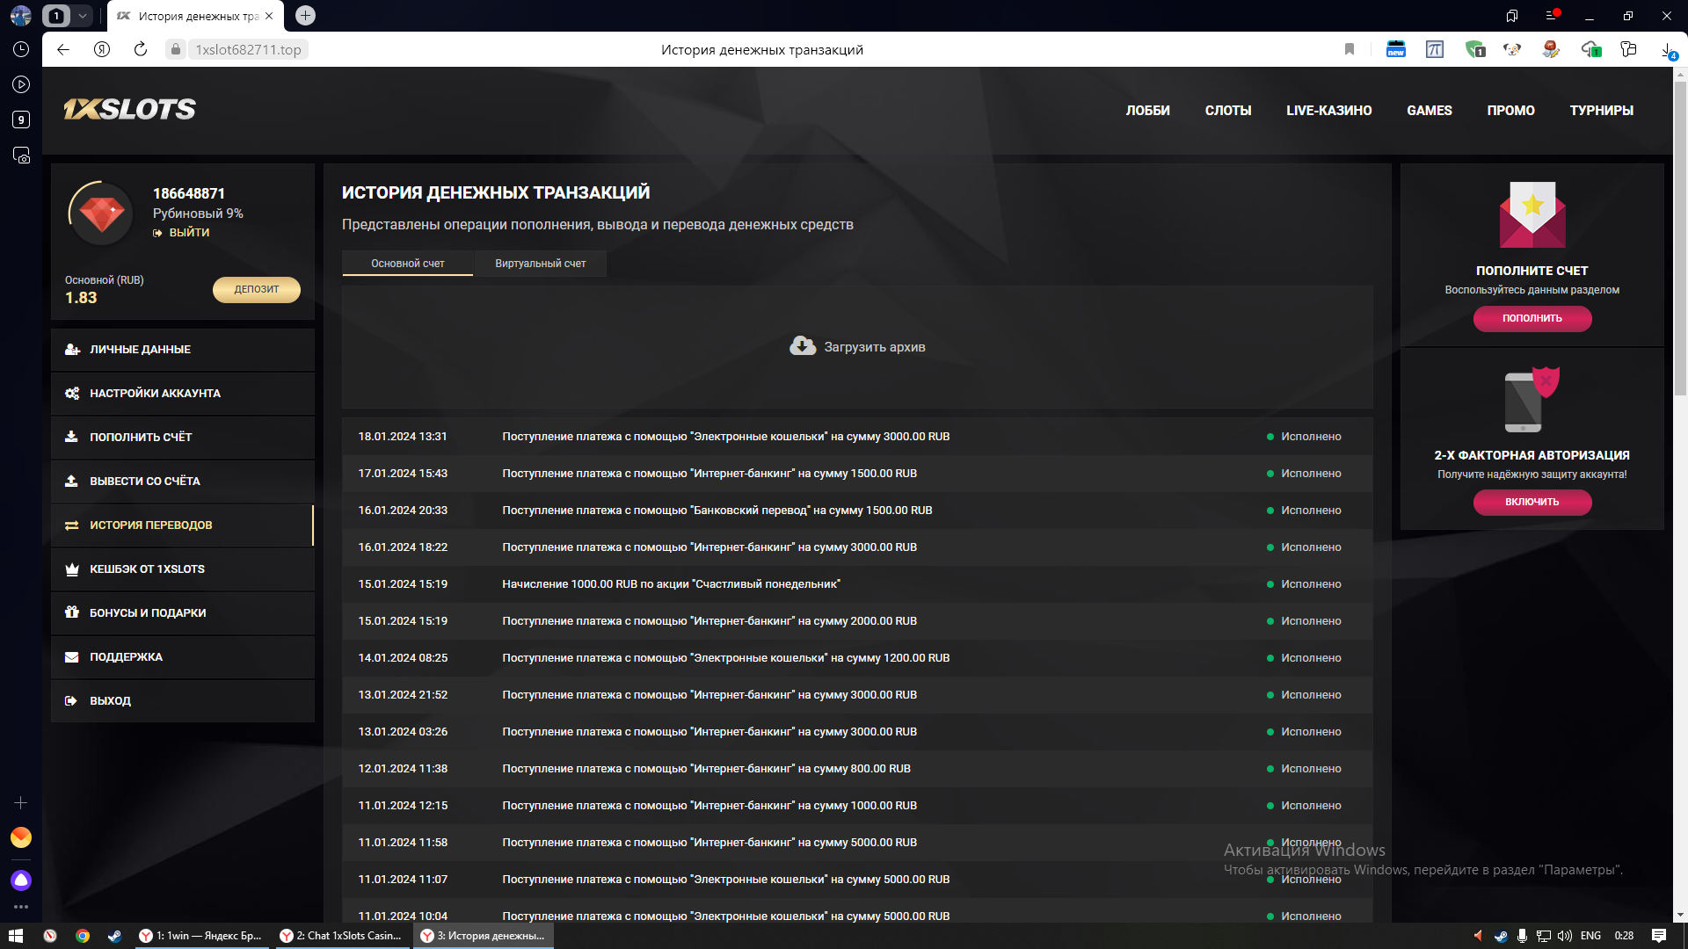
Task: Open the browser history clock icon
Action: 21,50
